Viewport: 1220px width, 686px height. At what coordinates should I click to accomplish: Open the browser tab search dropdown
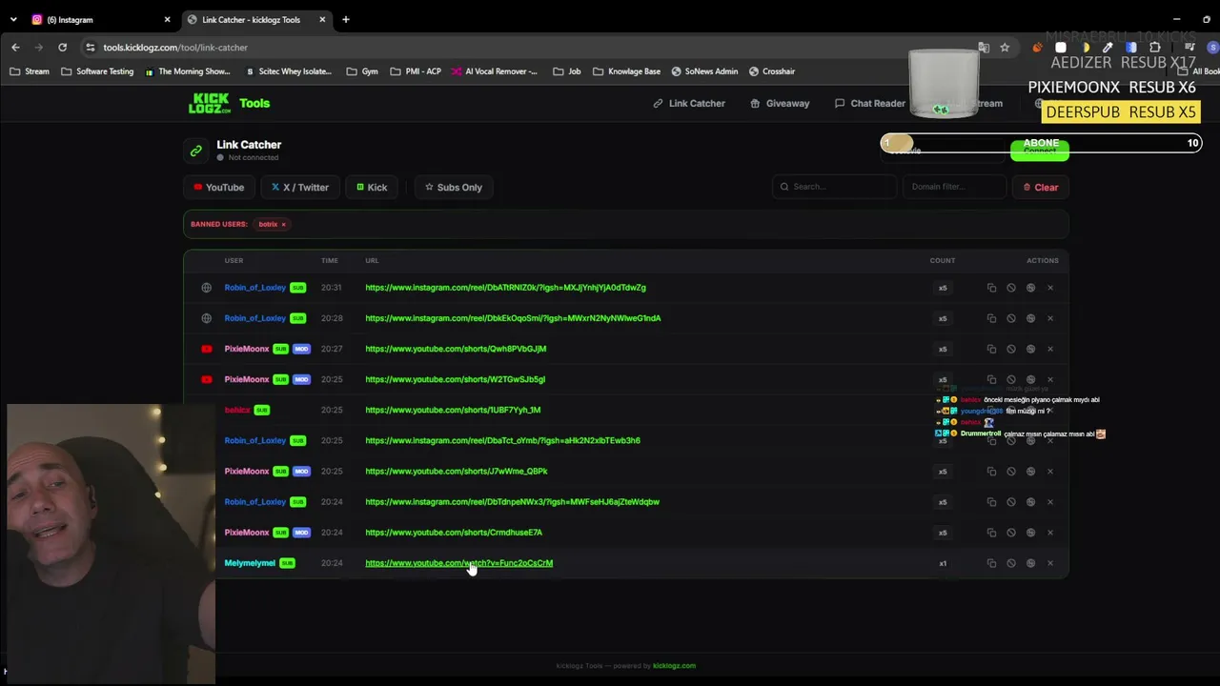point(13,19)
